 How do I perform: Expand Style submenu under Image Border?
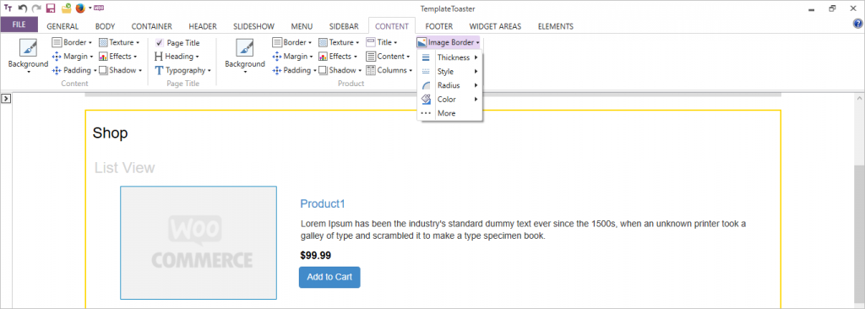pyautogui.click(x=449, y=72)
